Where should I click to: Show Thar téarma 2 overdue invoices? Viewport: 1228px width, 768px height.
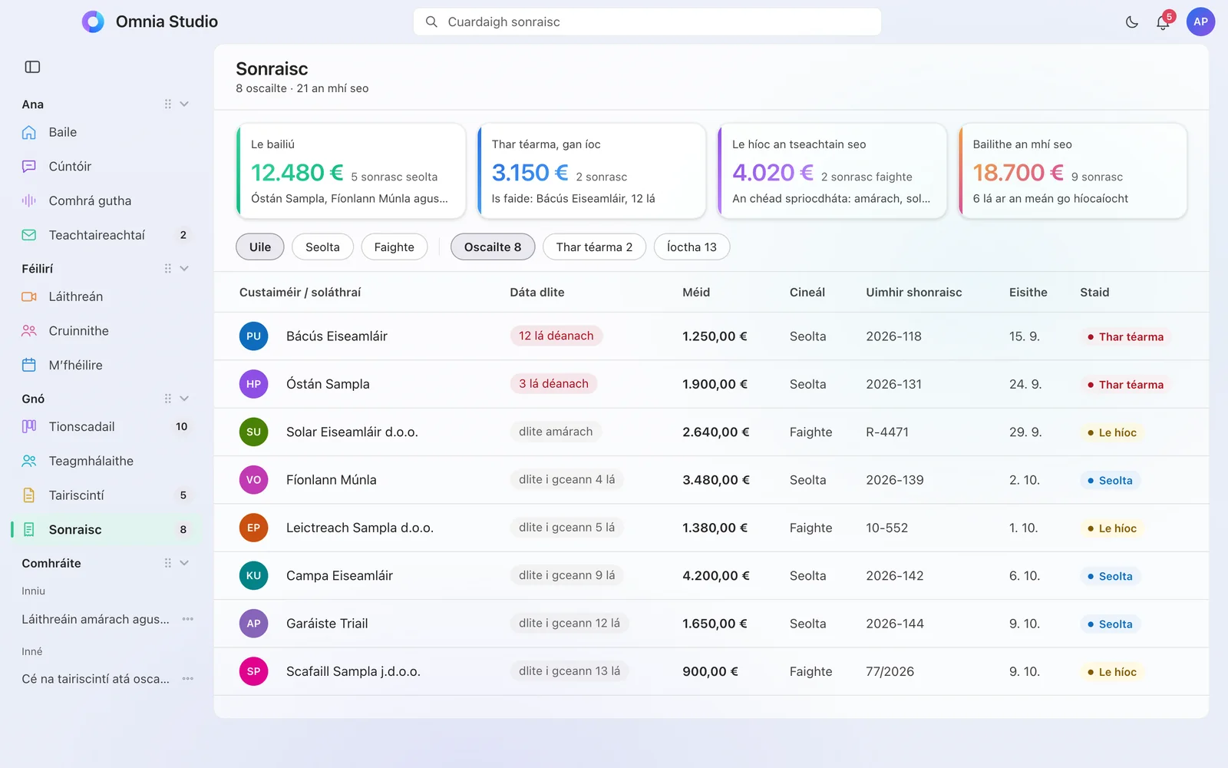[x=594, y=247]
